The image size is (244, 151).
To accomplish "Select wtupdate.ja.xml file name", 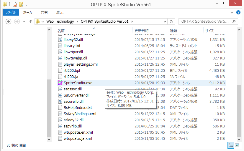I will (78, 138).
